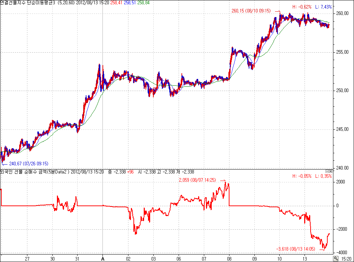The width and height of the screenshot is (354, 262).
Task: Click the 'A' month marker on time axis
Action: 103,258
